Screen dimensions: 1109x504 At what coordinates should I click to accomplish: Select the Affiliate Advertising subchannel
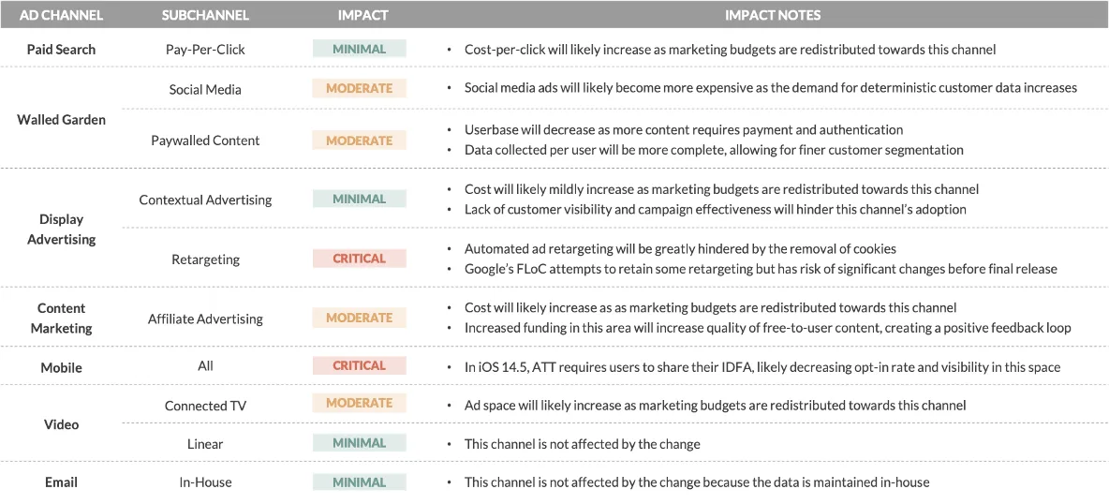[205, 319]
